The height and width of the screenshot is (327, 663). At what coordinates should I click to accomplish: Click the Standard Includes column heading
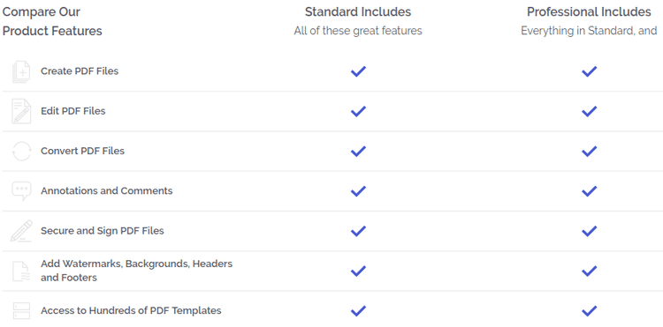[358, 12]
